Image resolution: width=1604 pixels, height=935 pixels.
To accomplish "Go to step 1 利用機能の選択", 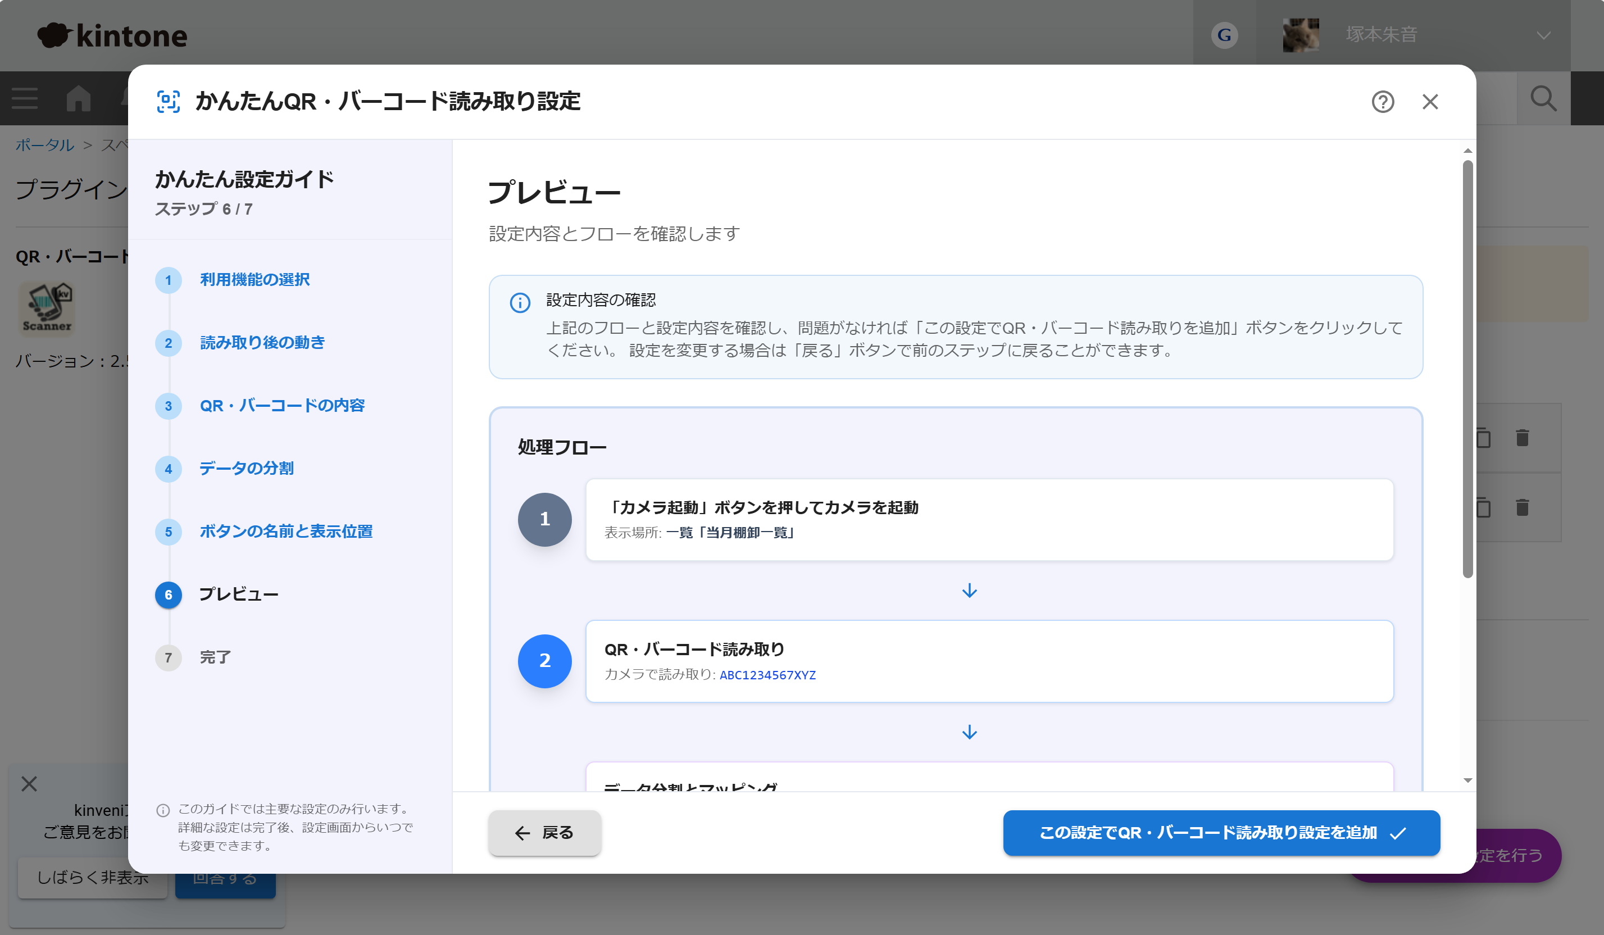I will click(254, 279).
